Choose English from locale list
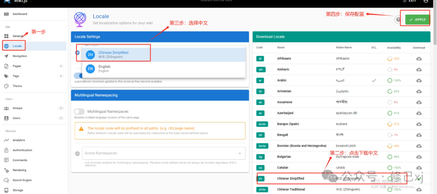This screenshot has width=437, height=194. tap(164, 68)
